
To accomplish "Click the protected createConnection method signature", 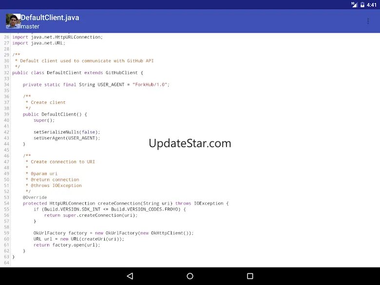I will [126, 203].
